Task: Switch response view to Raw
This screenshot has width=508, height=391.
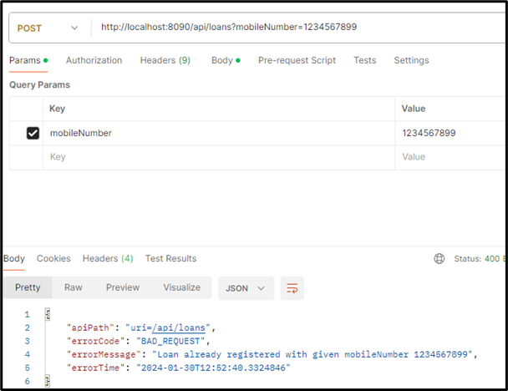Action: pos(74,287)
